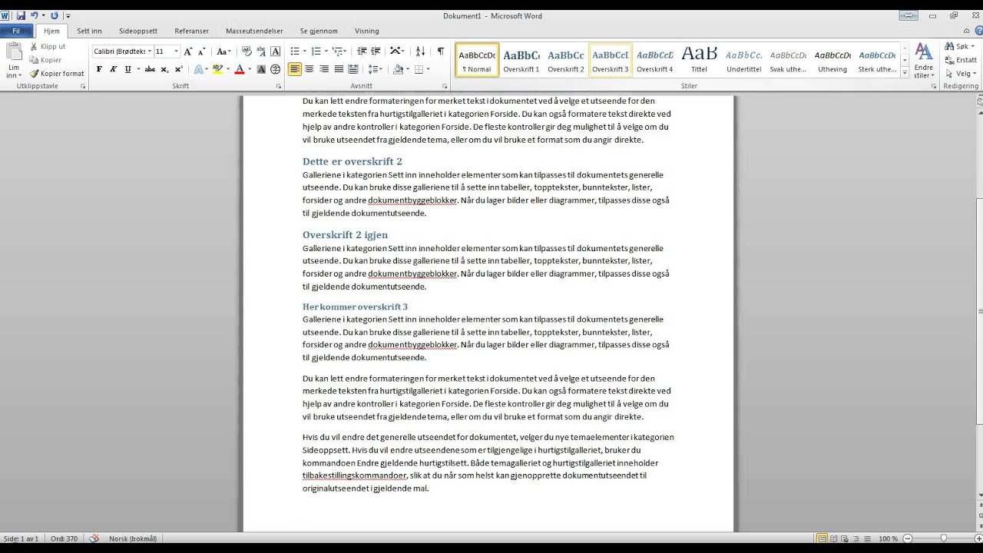Click Erstatt replace button
The height and width of the screenshot is (553, 983).
(x=961, y=60)
